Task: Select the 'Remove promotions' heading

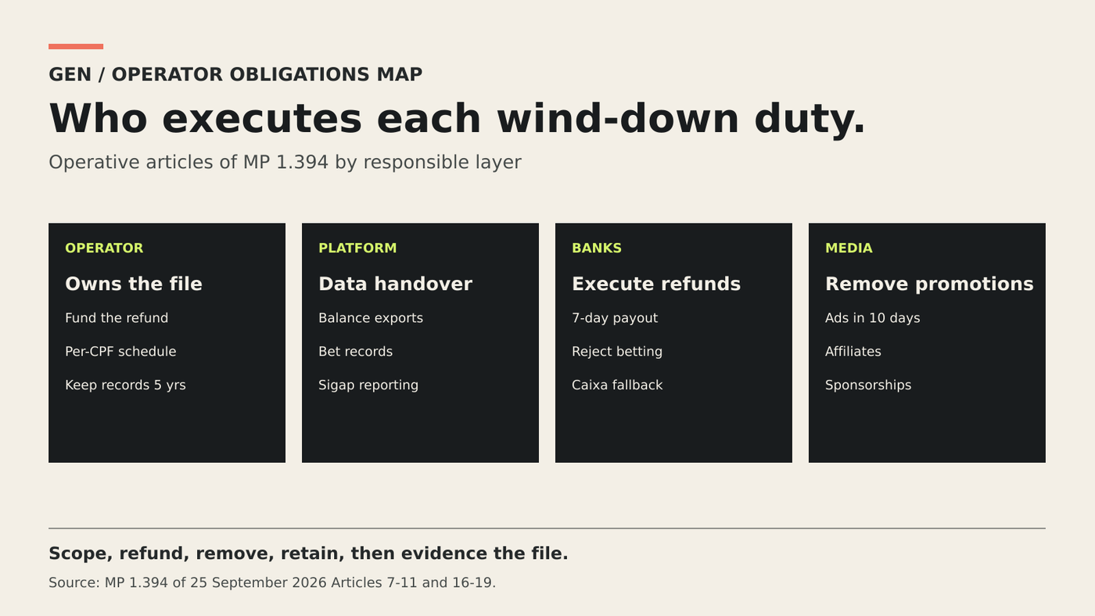Action: point(929,284)
